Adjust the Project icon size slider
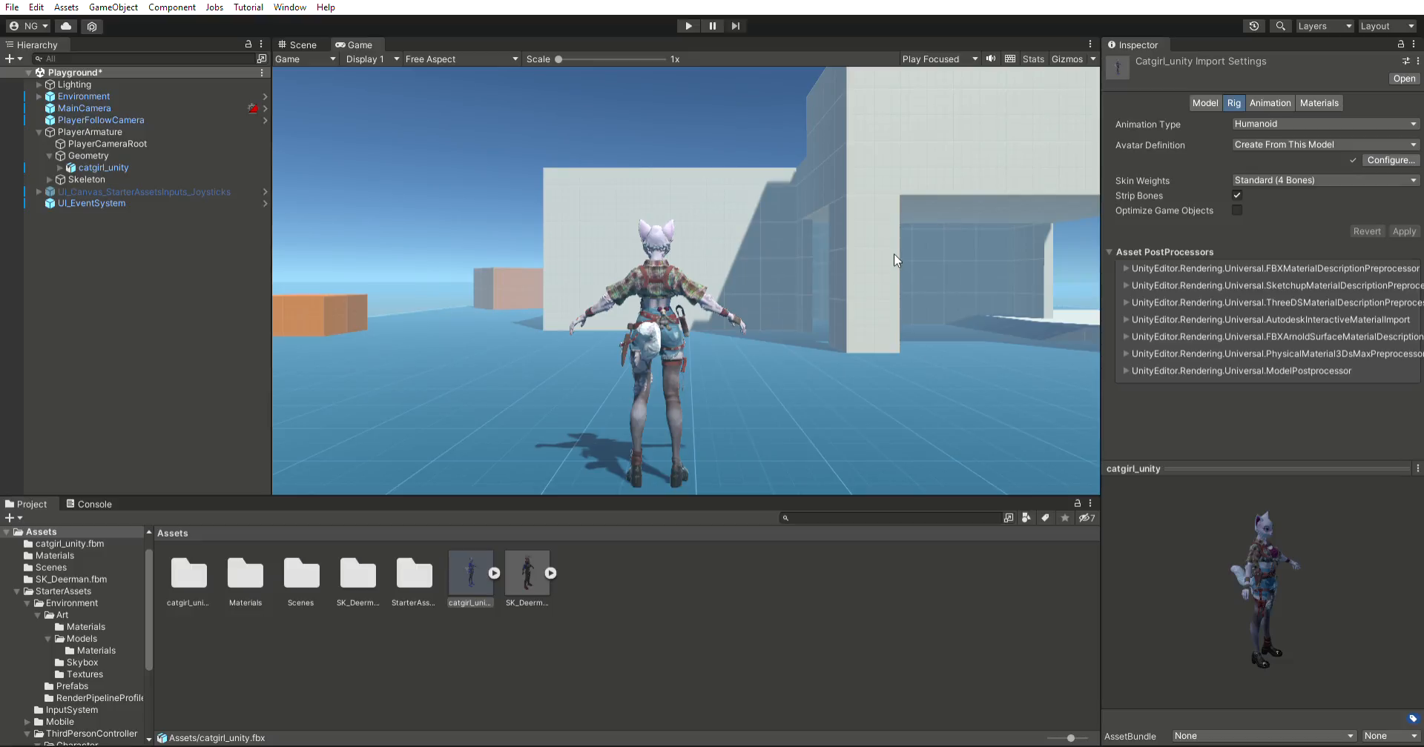 [1068, 738]
